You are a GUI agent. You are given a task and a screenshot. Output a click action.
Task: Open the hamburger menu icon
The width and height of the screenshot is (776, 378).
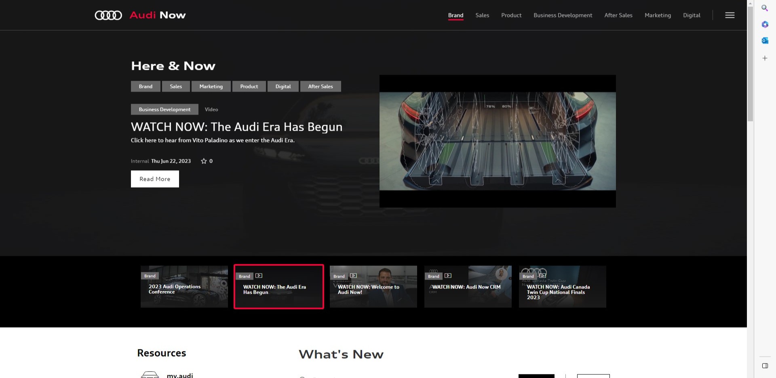coord(730,15)
